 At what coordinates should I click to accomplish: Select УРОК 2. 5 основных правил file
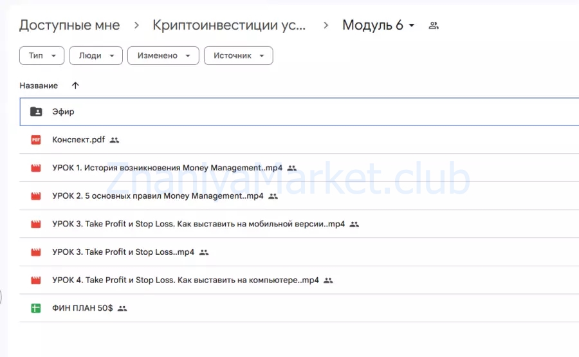[158, 196]
